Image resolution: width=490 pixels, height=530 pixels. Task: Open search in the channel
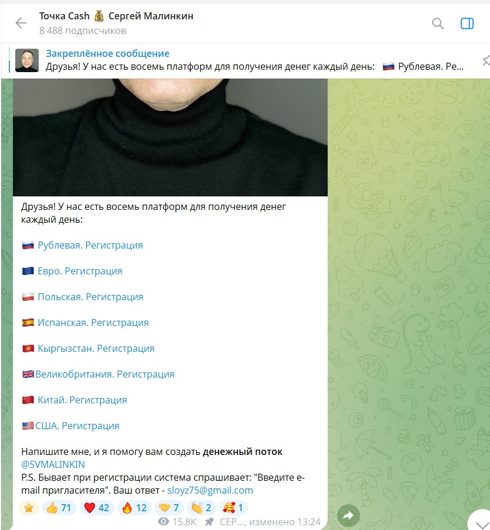point(438,23)
